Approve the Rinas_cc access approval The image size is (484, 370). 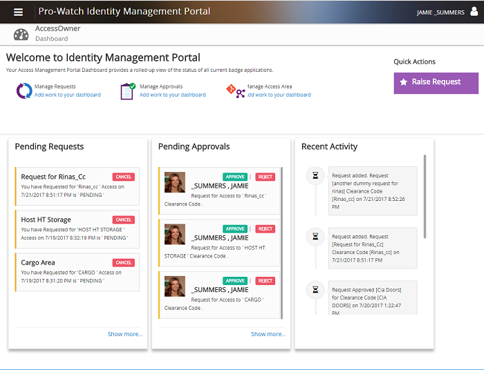tap(235, 177)
